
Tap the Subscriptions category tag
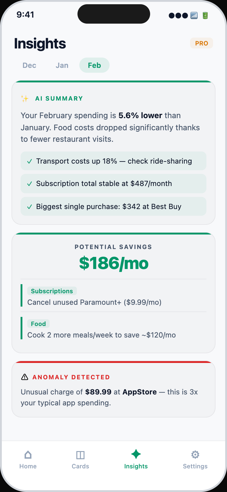(x=52, y=291)
